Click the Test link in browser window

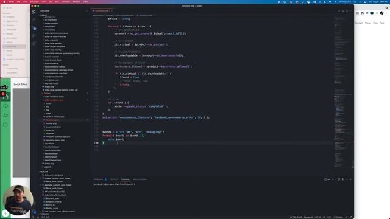[x=382, y=23]
